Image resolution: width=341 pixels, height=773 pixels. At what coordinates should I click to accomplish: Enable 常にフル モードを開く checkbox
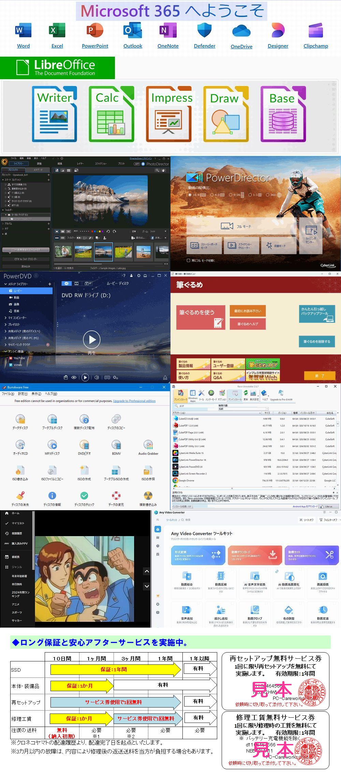click(188, 260)
